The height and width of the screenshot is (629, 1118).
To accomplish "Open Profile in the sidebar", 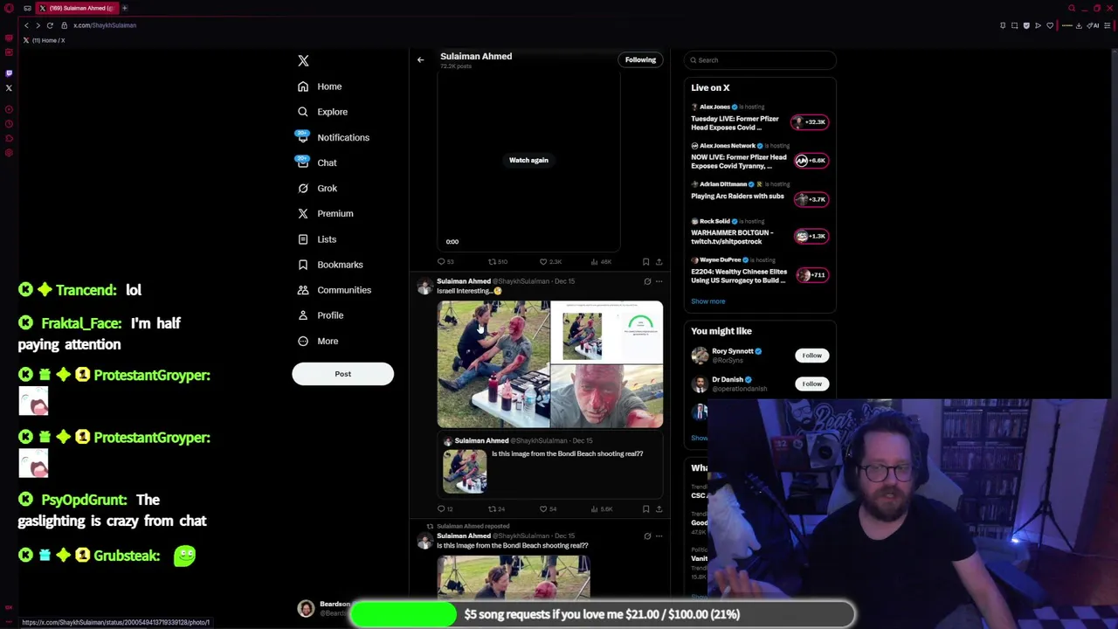I will (x=321, y=314).
